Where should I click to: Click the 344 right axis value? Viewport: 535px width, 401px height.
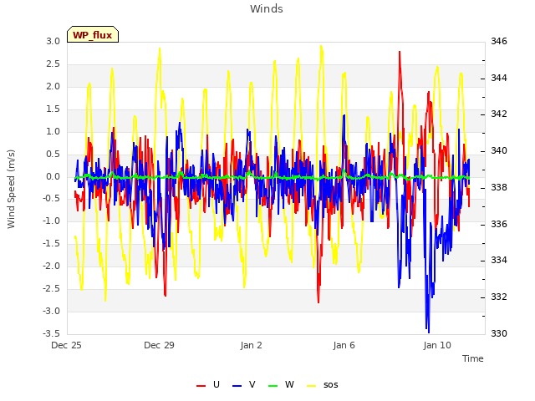coord(499,78)
